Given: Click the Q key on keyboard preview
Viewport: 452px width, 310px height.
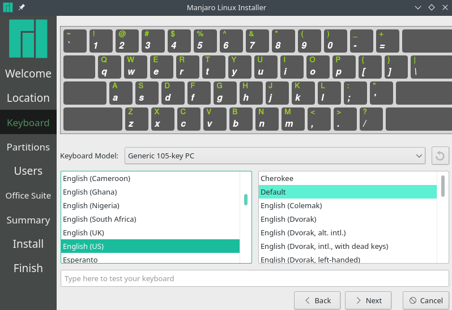Looking at the screenshot, I should coord(109,67).
